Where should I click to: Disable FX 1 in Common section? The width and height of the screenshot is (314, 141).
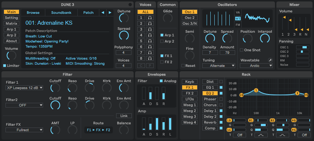[162, 56]
